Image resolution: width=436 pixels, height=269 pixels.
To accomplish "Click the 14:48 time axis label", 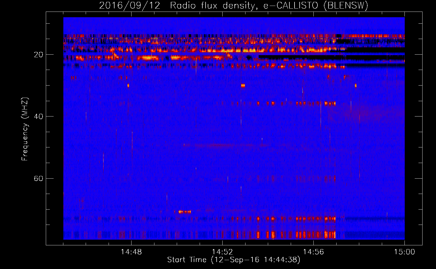I will click(x=131, y=252).
